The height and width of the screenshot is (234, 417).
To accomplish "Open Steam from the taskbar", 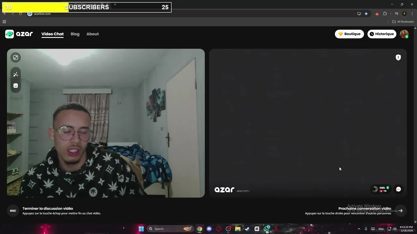I will [247, 229].
